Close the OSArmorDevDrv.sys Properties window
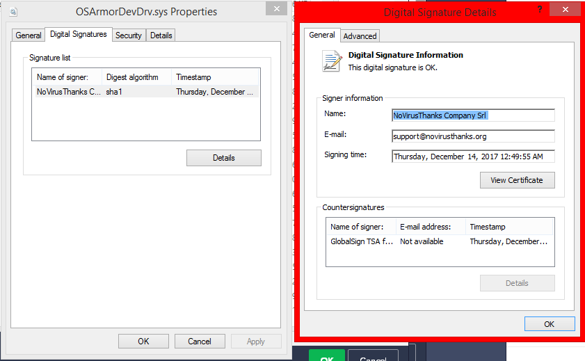 [276, 8]
